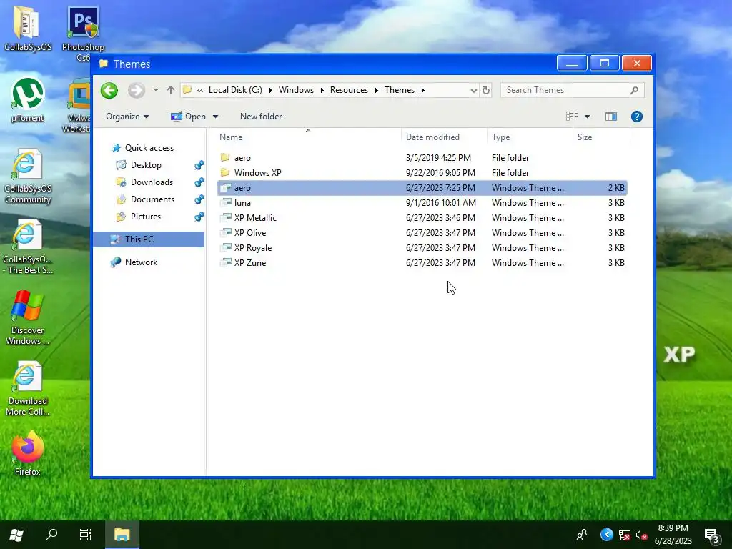Toggle the preview pane
The height and width of the screenshot is (549, 732).
(x=611, y=117)
